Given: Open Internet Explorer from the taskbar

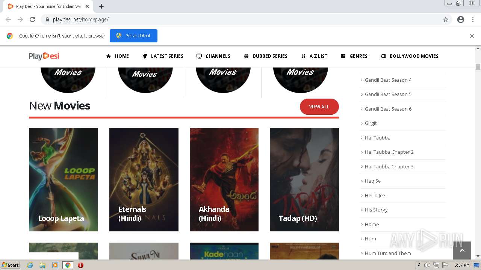Looking at the screenshot, I should [30, 265].
